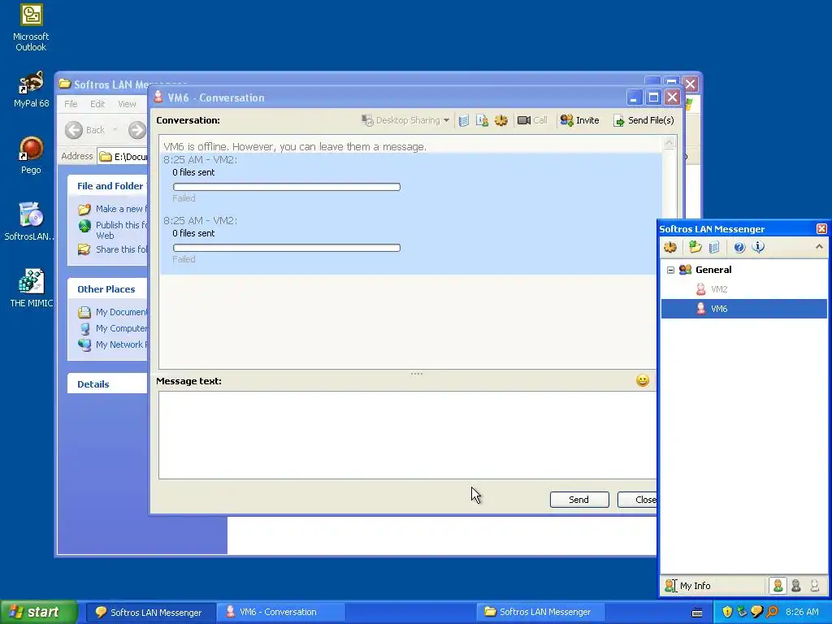This screenshot has height=624, width=832.
Task: Select THE MIMIC desktop icon
Action: [32, 288]
